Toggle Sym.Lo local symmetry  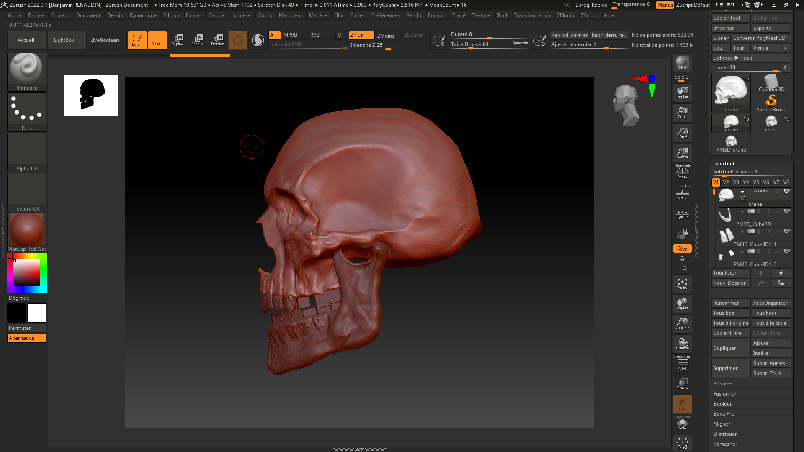coord(683,214)
